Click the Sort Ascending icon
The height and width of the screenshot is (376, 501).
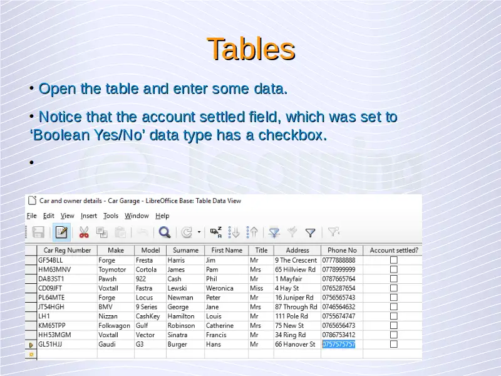pyautogui.click(x=234, y=232)
